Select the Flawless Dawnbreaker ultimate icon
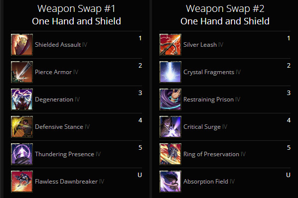This screenshot has height=198, width=298. click(x=22, y=182)
